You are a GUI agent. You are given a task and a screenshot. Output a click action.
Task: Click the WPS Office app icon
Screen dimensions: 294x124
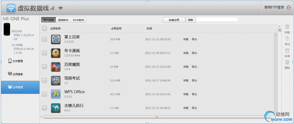point(56,94)
